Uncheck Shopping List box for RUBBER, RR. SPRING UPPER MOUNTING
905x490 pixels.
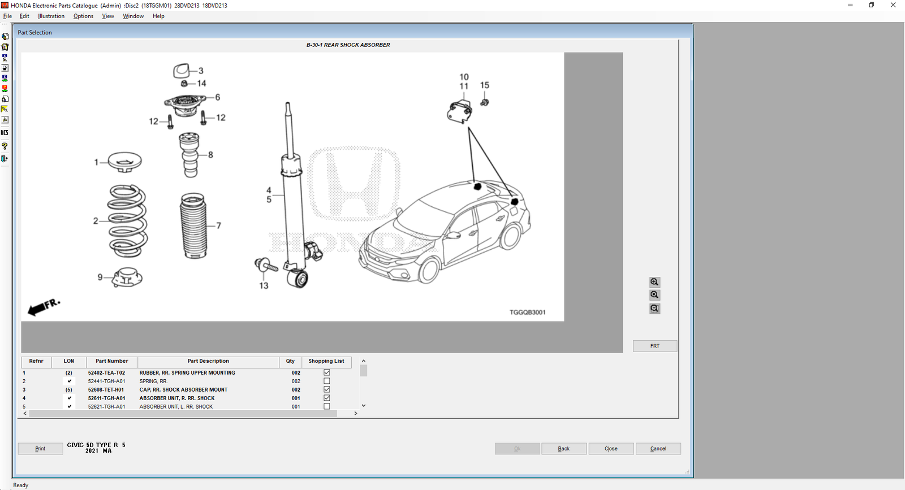point(326,372)
